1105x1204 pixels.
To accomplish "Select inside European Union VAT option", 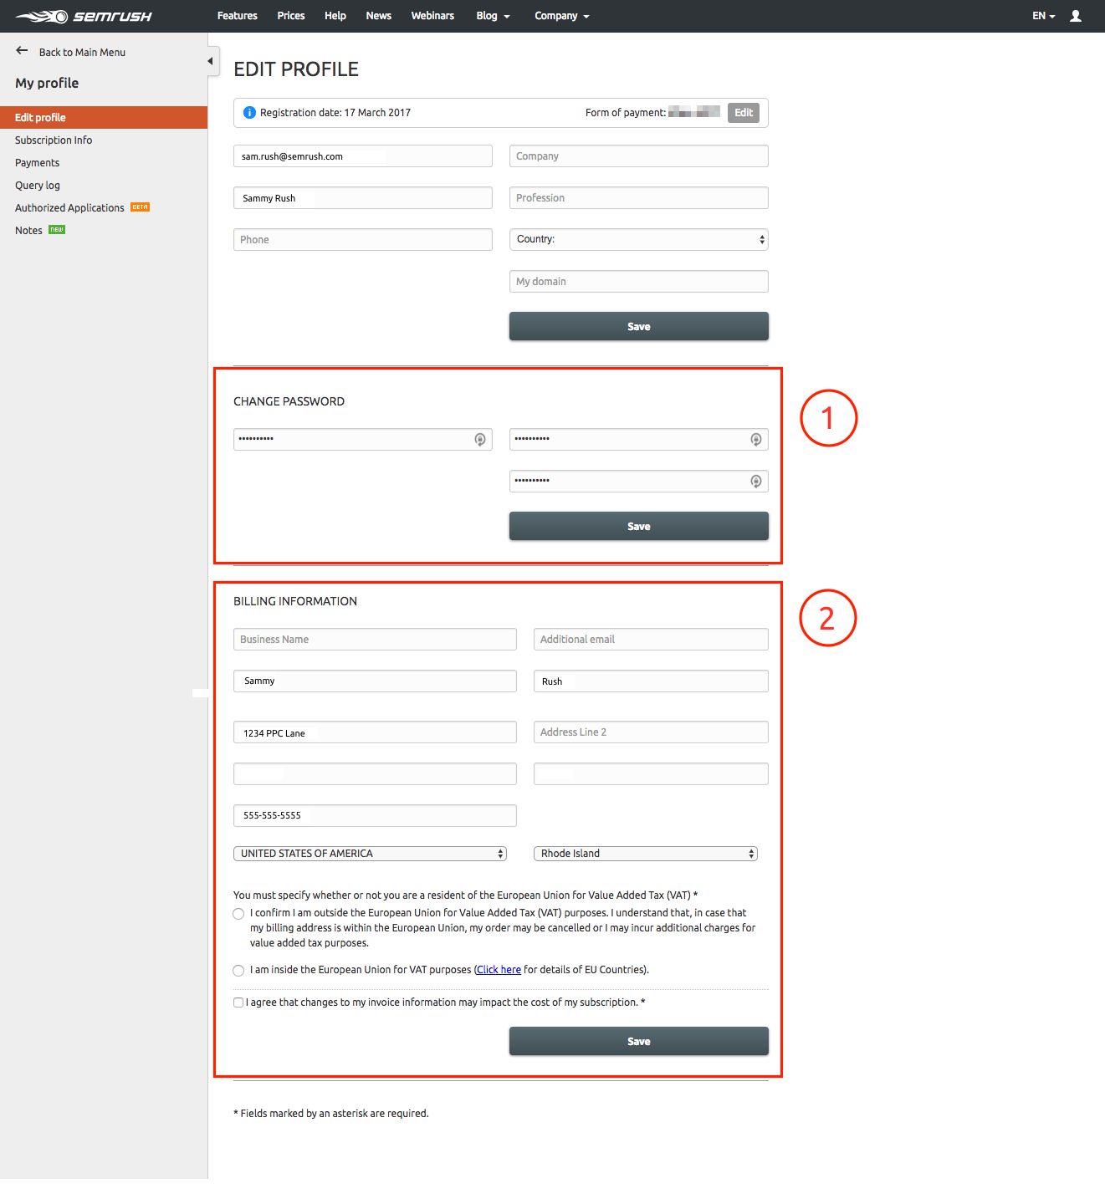I will point(238,971).
